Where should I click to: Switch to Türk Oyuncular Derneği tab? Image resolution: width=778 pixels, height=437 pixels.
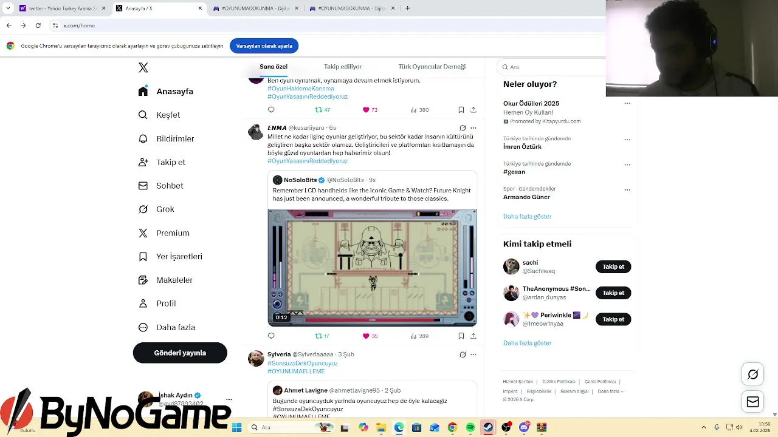pyautogui.click(x=432, y=67)
